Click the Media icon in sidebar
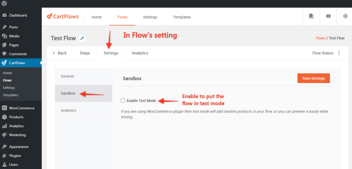Viewport: 352px width, 169px height. coord(4,36)
